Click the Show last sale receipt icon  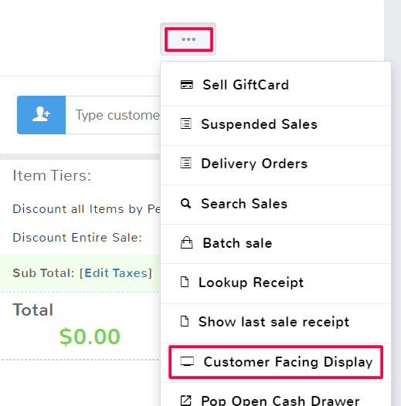tap(185, 321)
